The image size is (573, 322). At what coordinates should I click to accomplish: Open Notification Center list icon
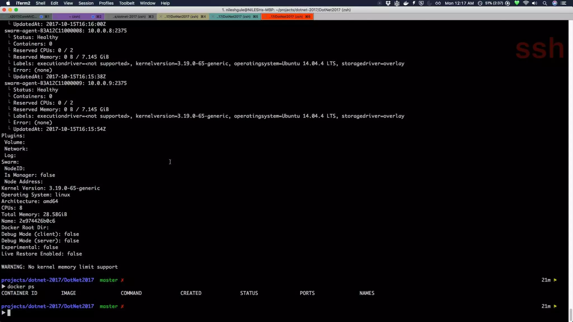tap(564, 3)
